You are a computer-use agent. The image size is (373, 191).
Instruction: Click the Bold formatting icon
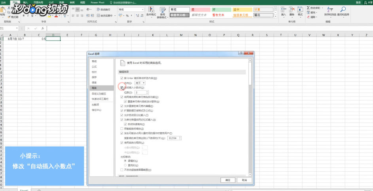(24, 16)
